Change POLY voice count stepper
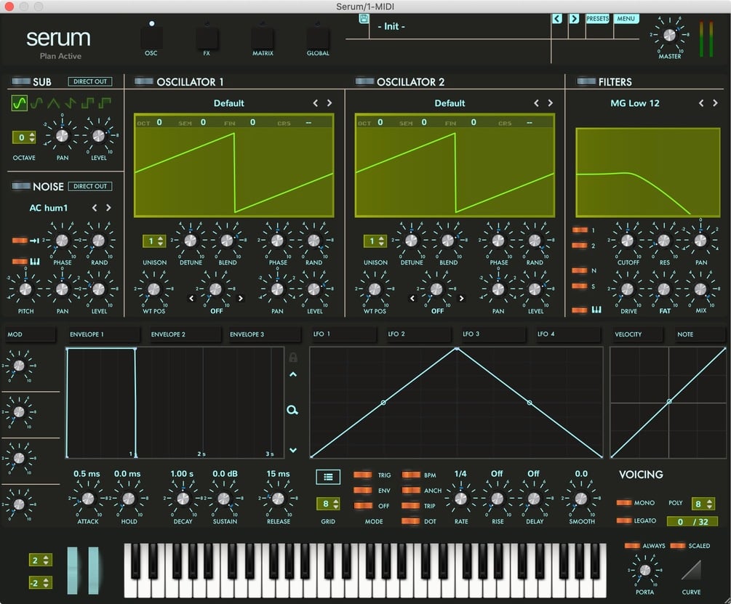This screenshot has width=731, height=604. click(x=703, y=504)
